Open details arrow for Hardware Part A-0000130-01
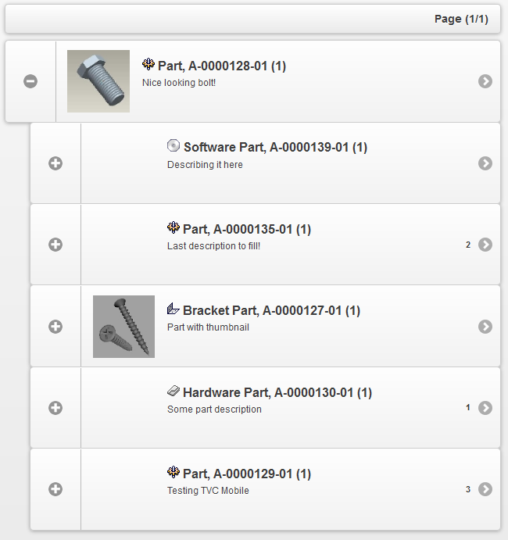This screenshot has width=508, height=540. pyautogui.click(x=485, y=408)
